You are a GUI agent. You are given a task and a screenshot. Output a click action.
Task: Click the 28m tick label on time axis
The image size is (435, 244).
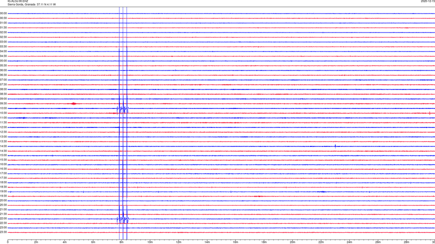pyautogui.click(x=406, y=242)
